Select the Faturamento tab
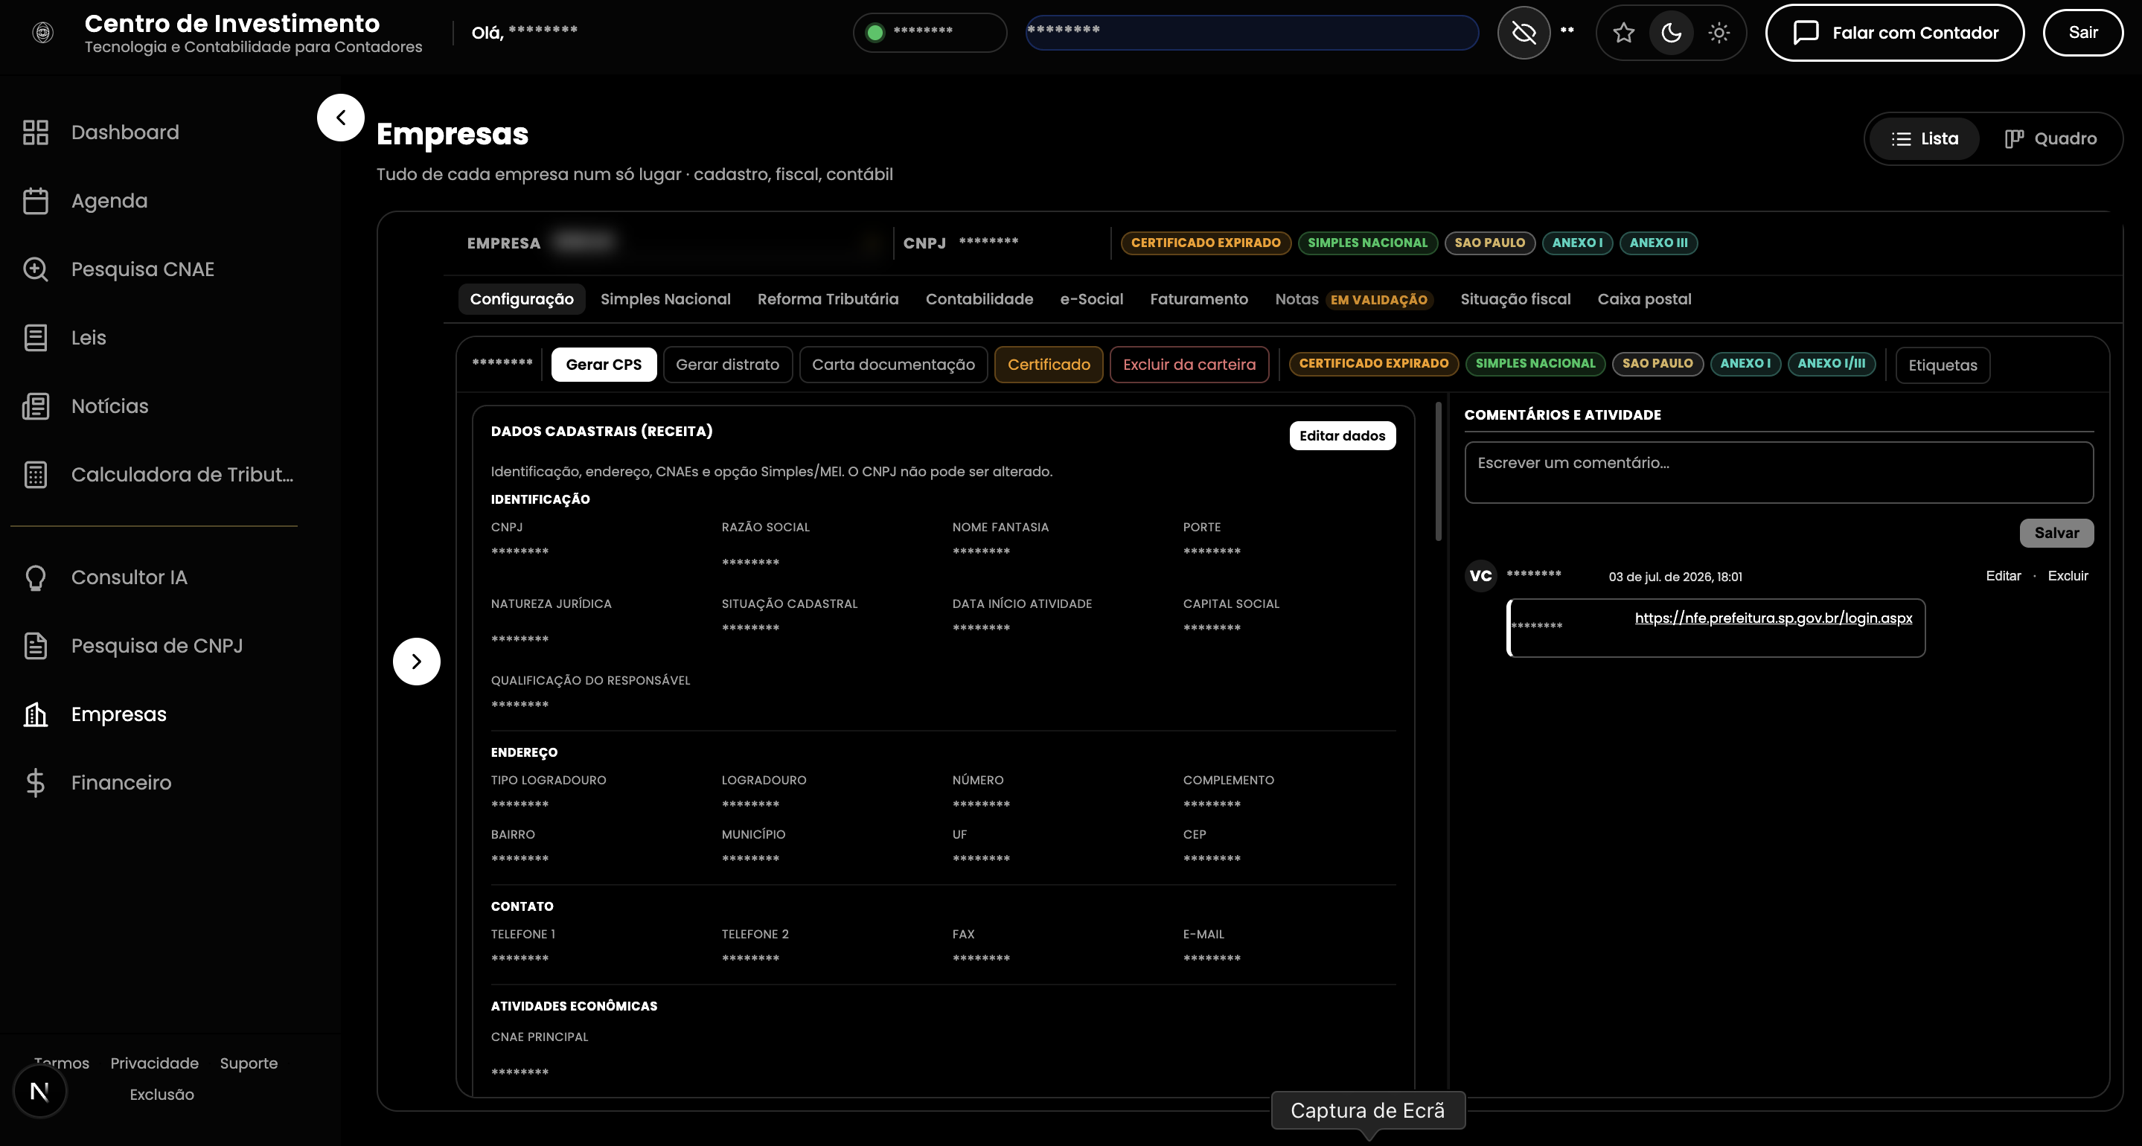Image resolution: width=2142 pixels, height=1146 pixels. pyautogui.click(x=1199, y=298)
